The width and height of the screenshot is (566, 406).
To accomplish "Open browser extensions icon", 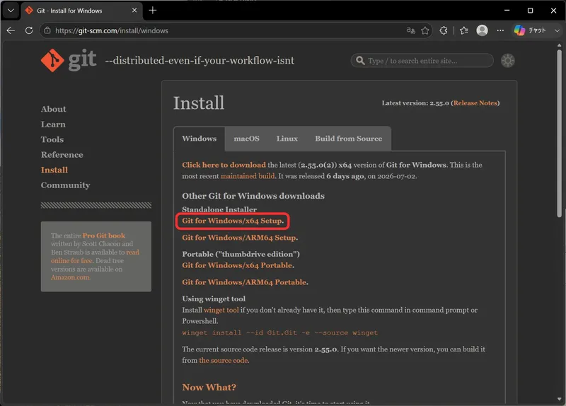I will 444,30.
